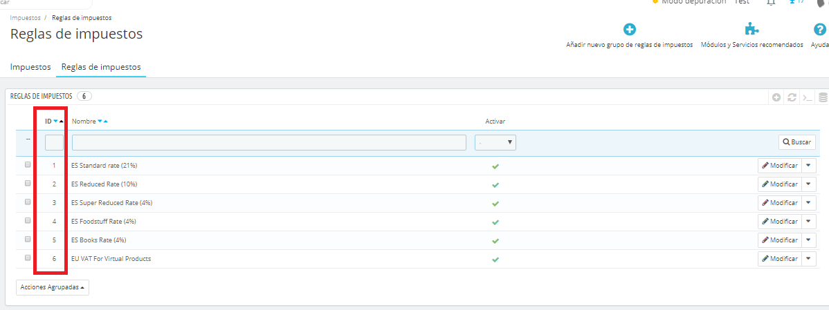Open the recommended modules puzzle-piece icon

(751, 30)
